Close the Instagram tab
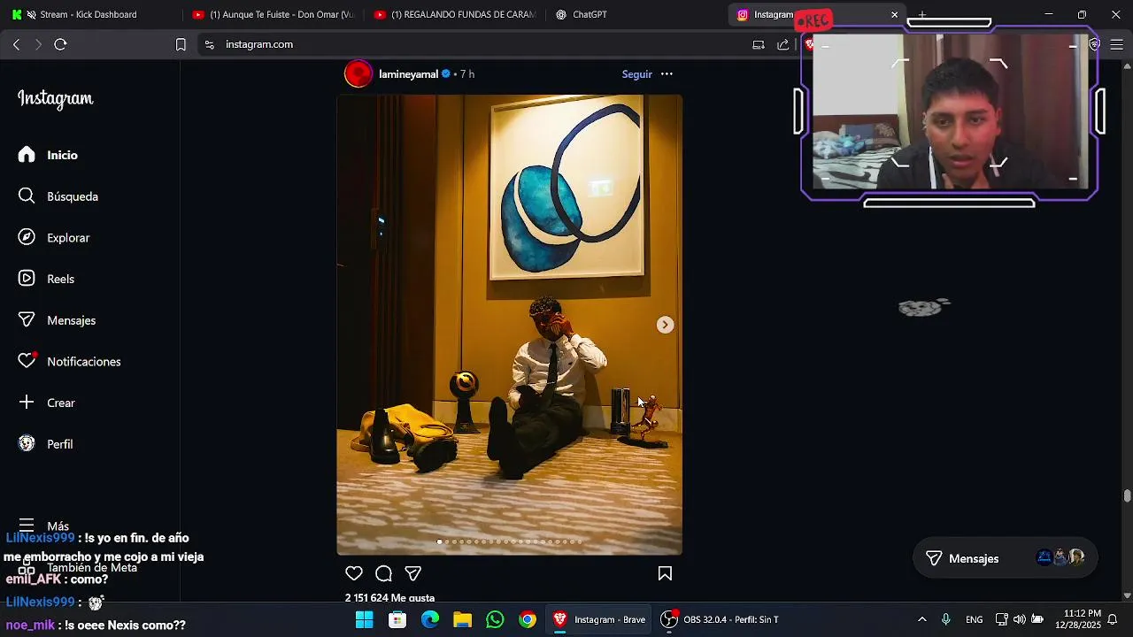1133x637 pixels. (894, 15)
